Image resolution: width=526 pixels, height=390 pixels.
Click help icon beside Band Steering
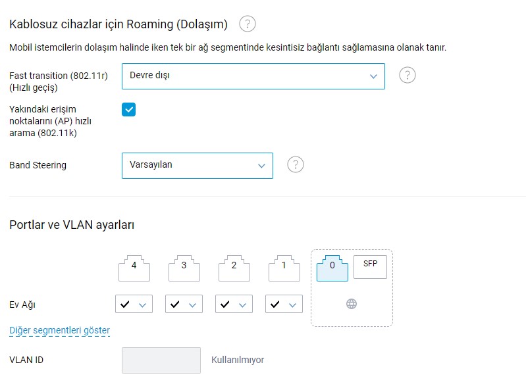point(295,164)
